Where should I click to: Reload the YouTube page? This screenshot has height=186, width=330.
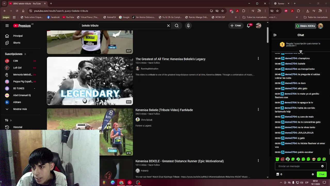pos(17,11)
